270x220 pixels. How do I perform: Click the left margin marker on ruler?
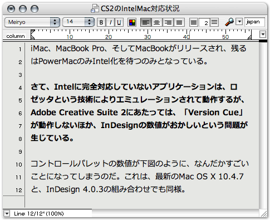point(32,35)
